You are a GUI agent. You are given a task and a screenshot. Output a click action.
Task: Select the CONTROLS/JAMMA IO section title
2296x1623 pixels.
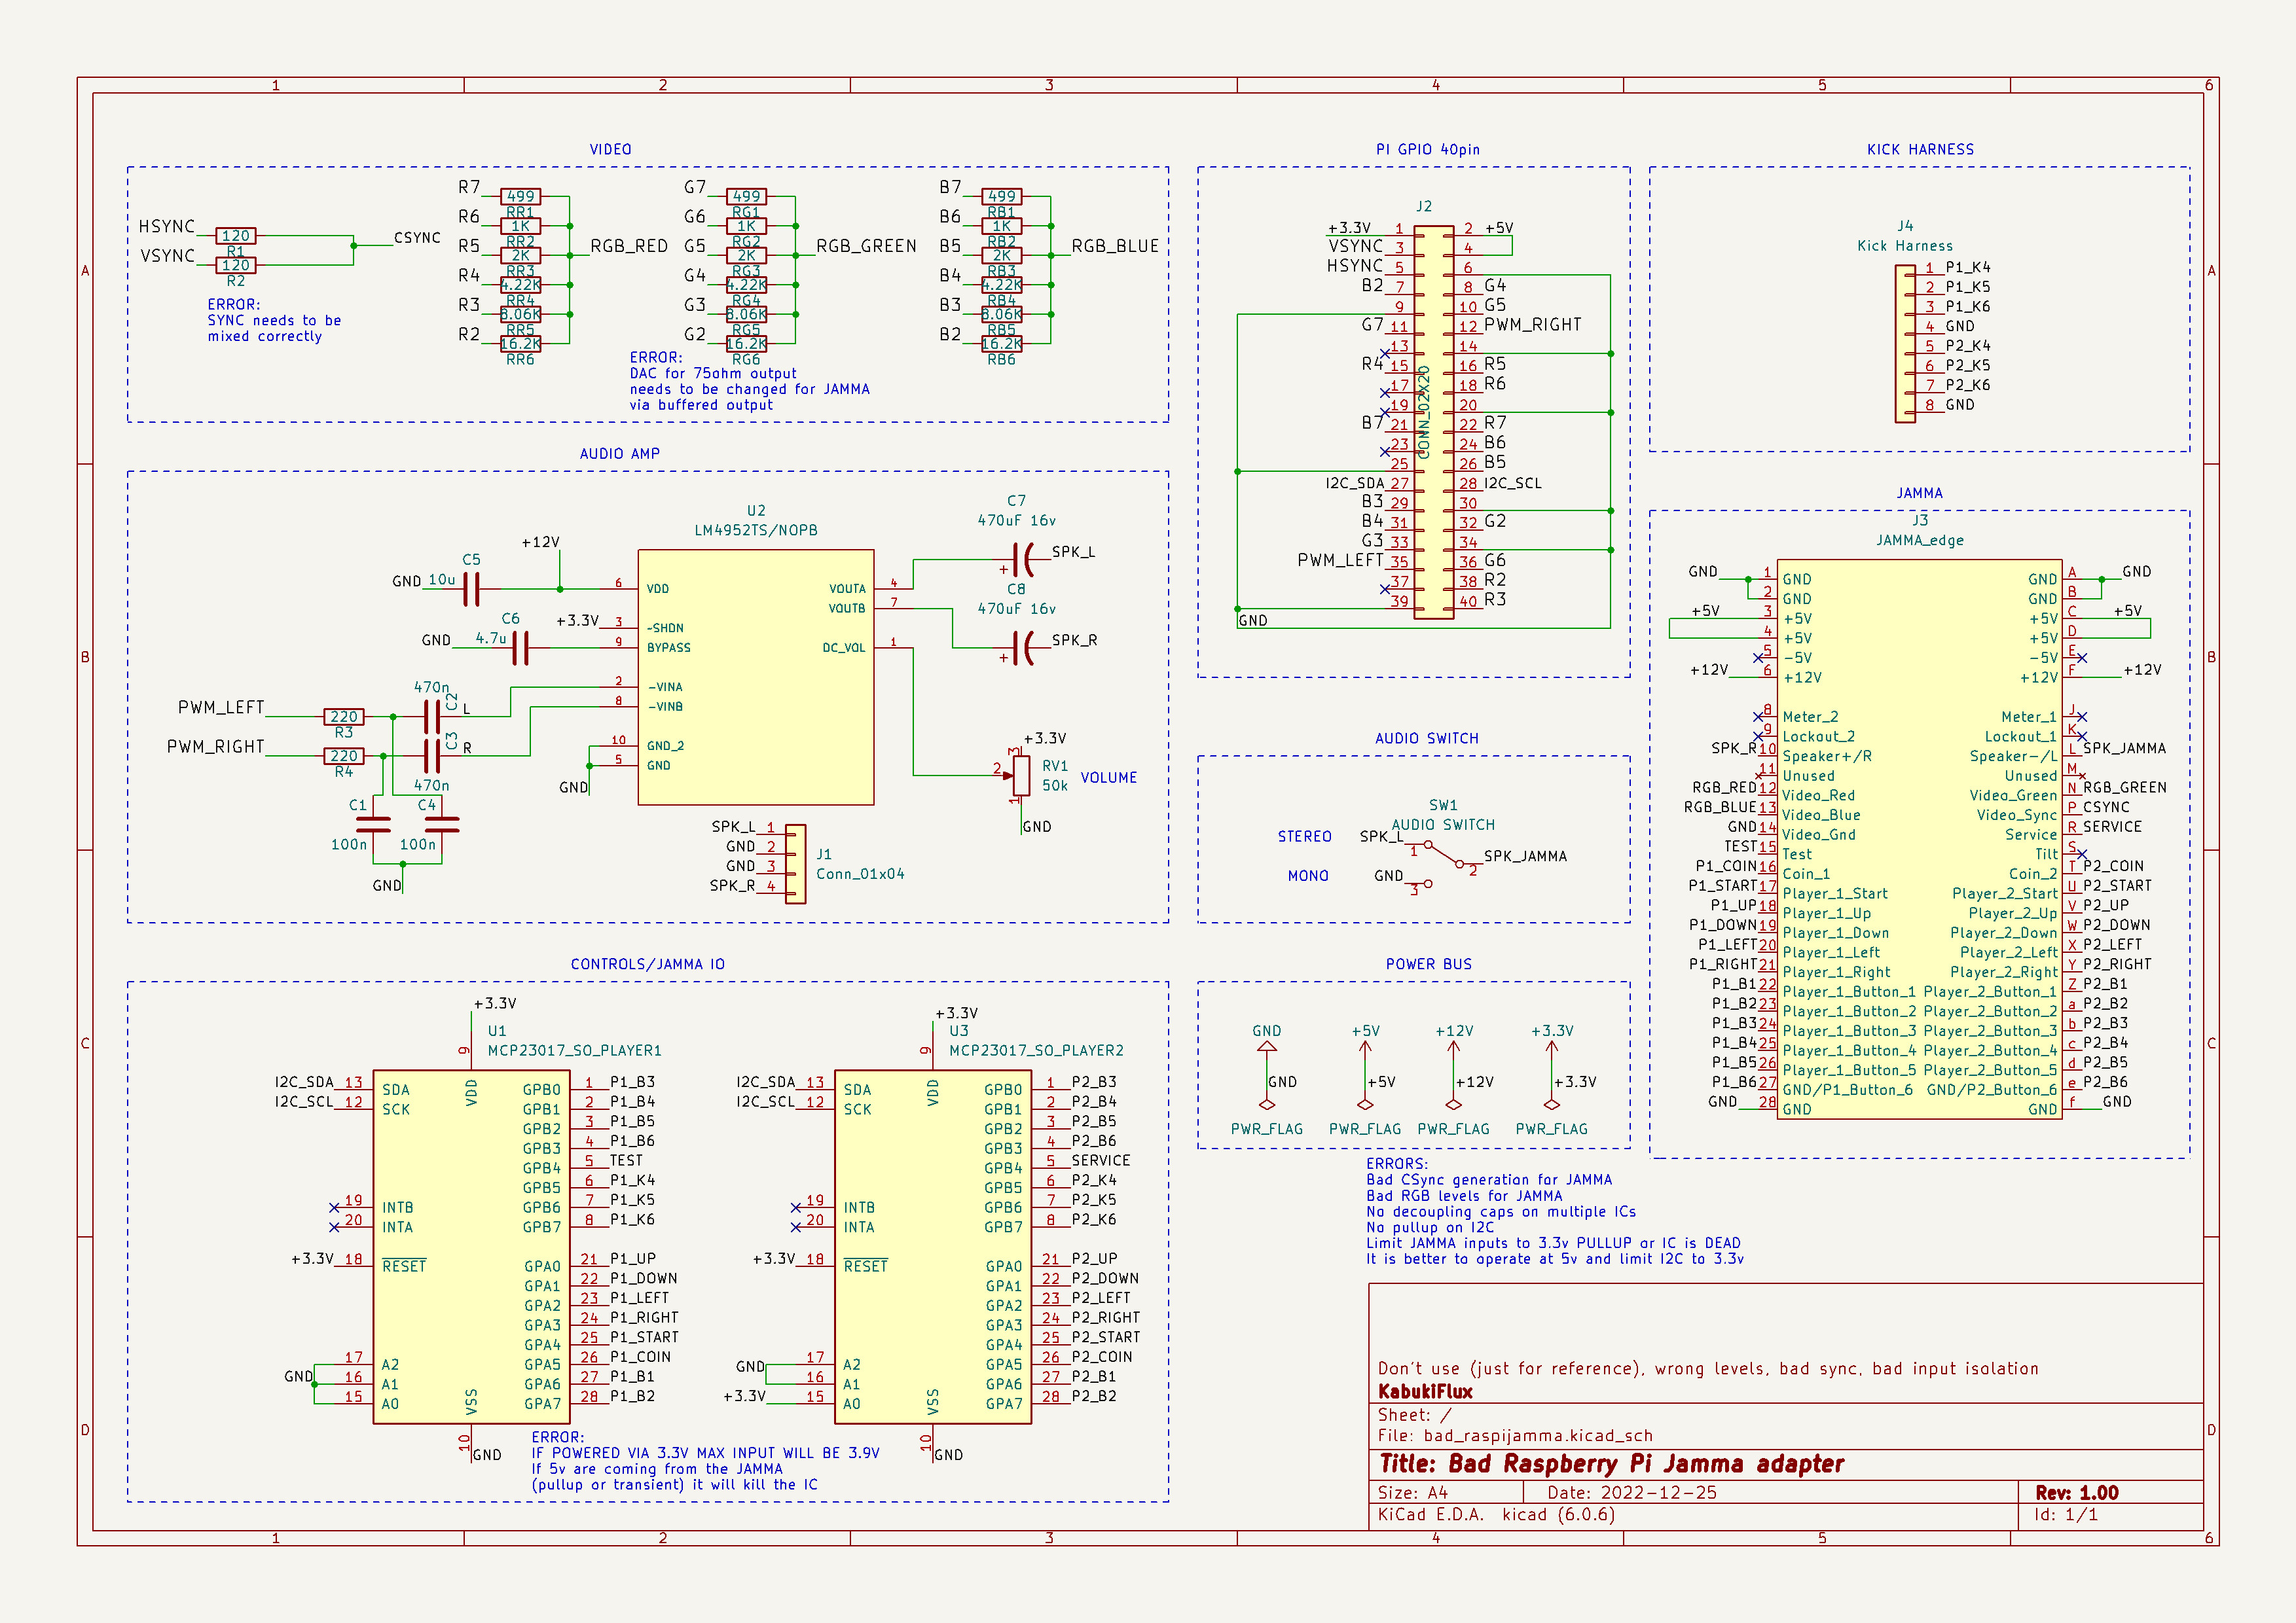647,965
